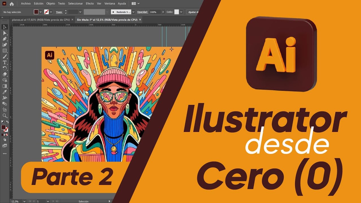Open the workspace layout switcher dropdown

135,4
